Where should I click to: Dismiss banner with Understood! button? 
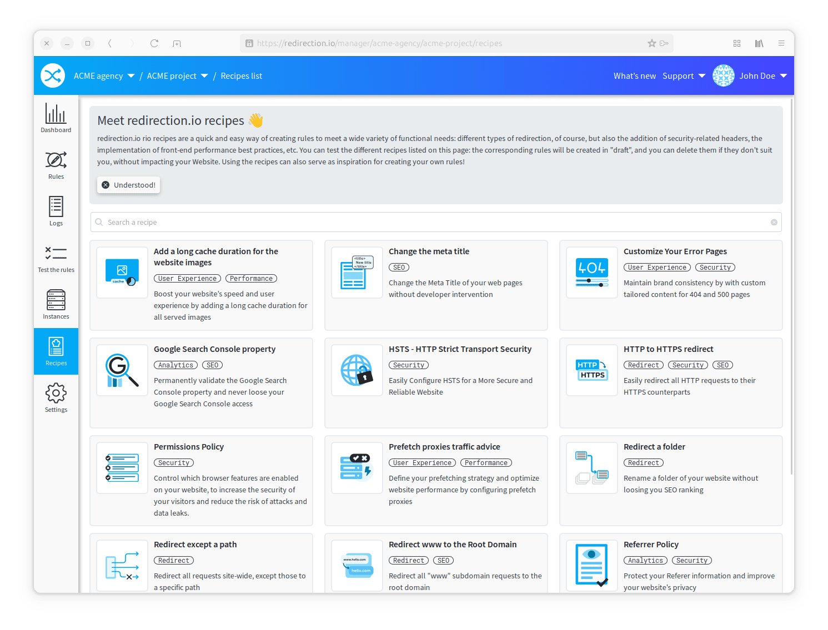(129, 185)
